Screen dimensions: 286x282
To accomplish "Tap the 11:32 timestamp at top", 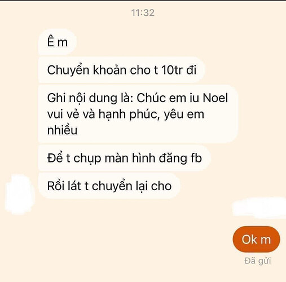I will pyautogui.click(x=143, y=13).
